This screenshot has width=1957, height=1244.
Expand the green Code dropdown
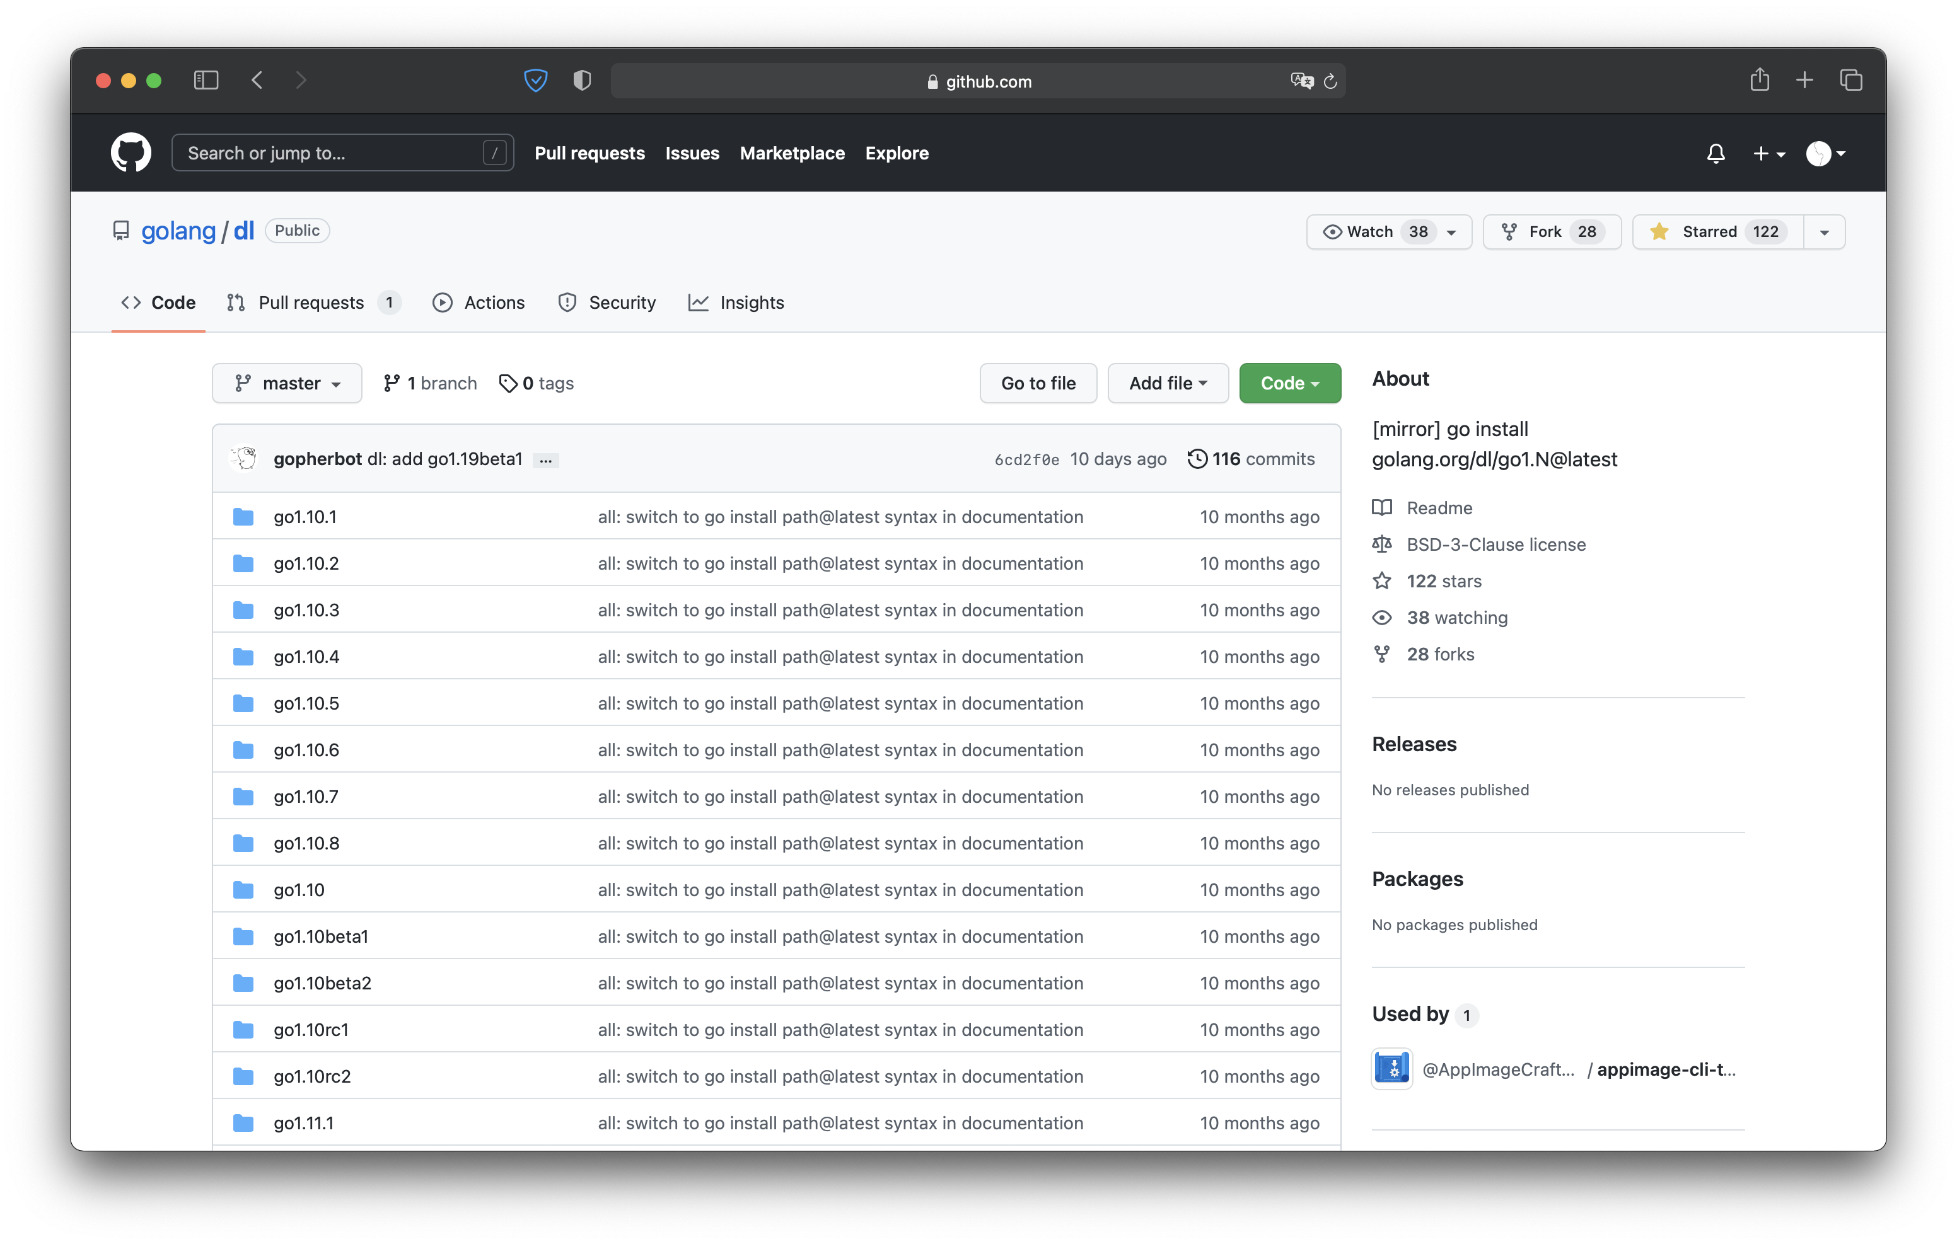[1290, 384]
